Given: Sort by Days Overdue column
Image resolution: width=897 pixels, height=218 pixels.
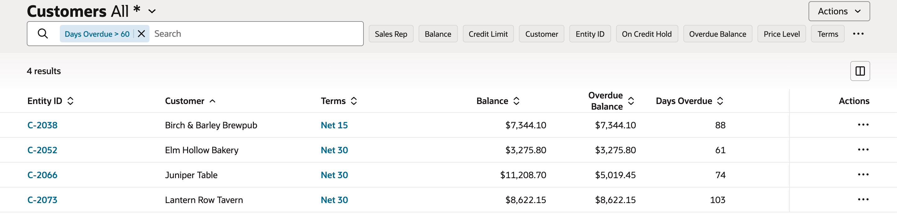Looking at the screenshot, I should tap(720, 101).
